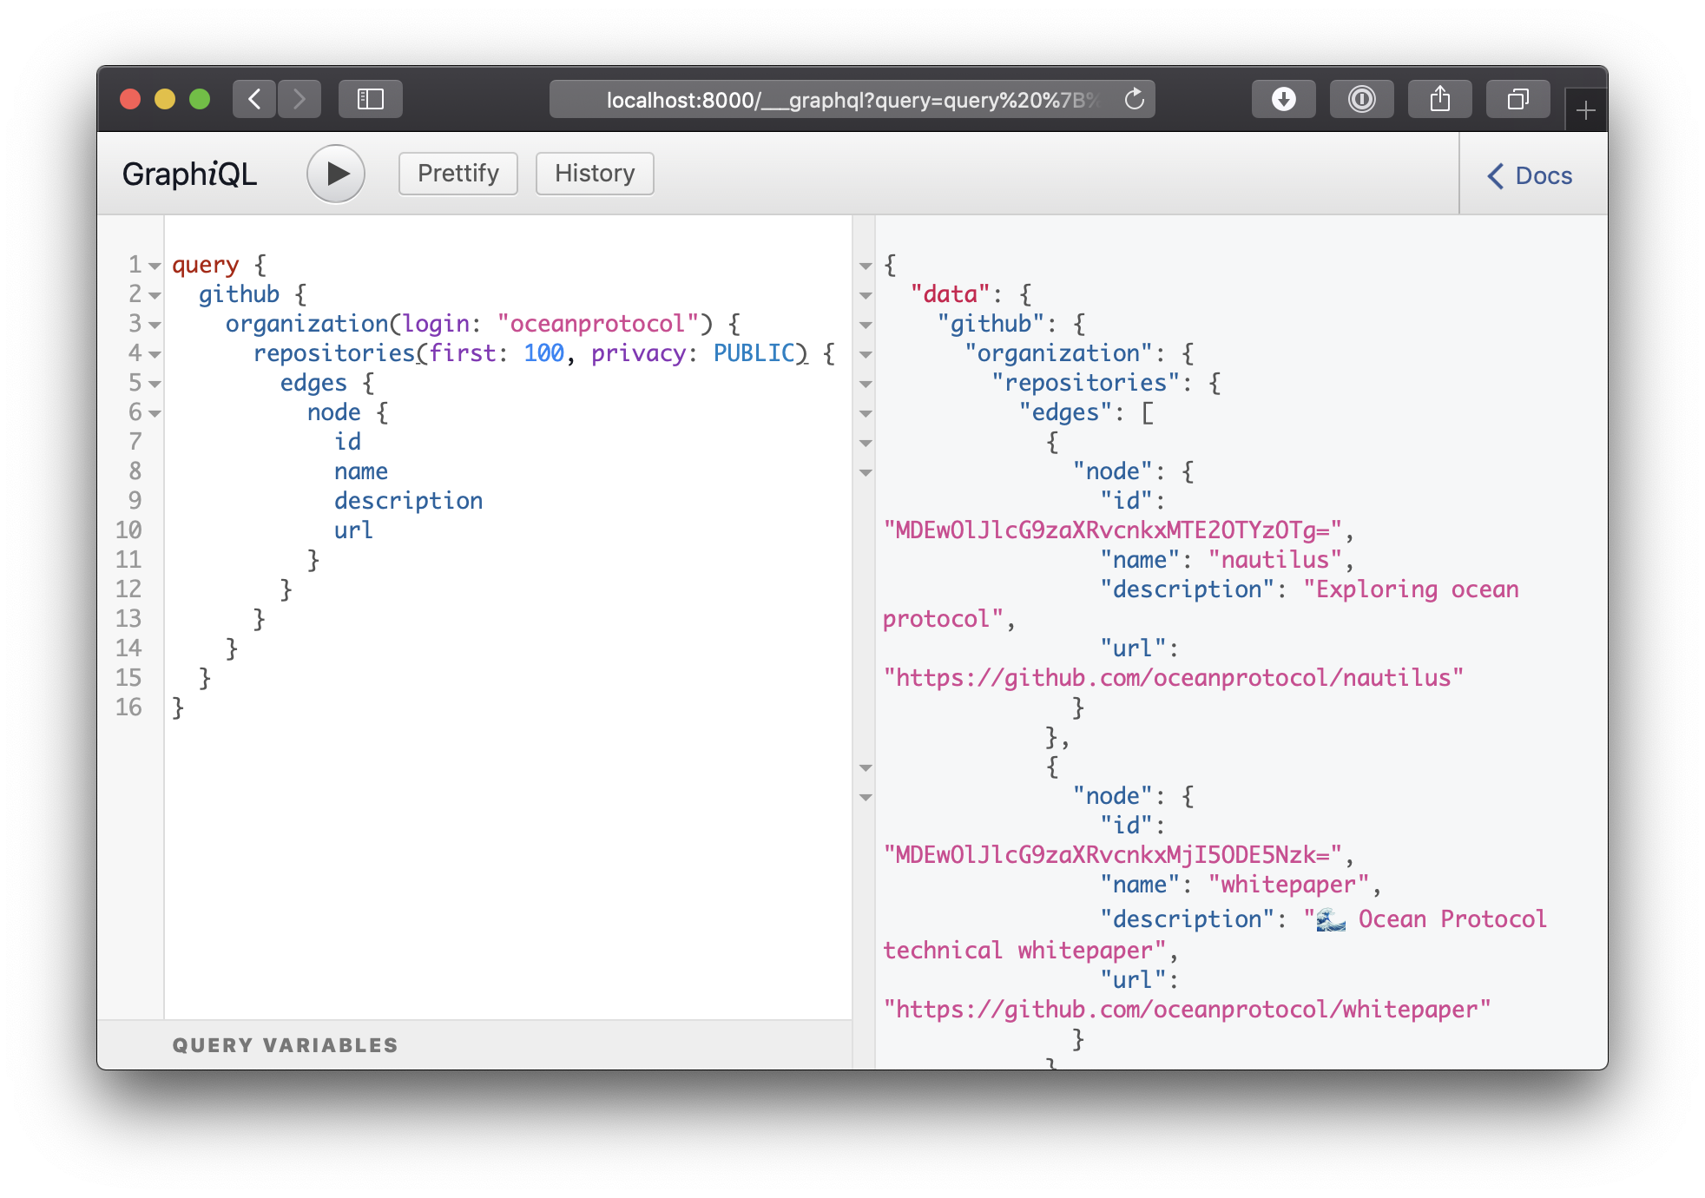Click the "nautilus" name value in results
Viewport: 1705px width, 1198px height.
click(x=1275, y=560)
